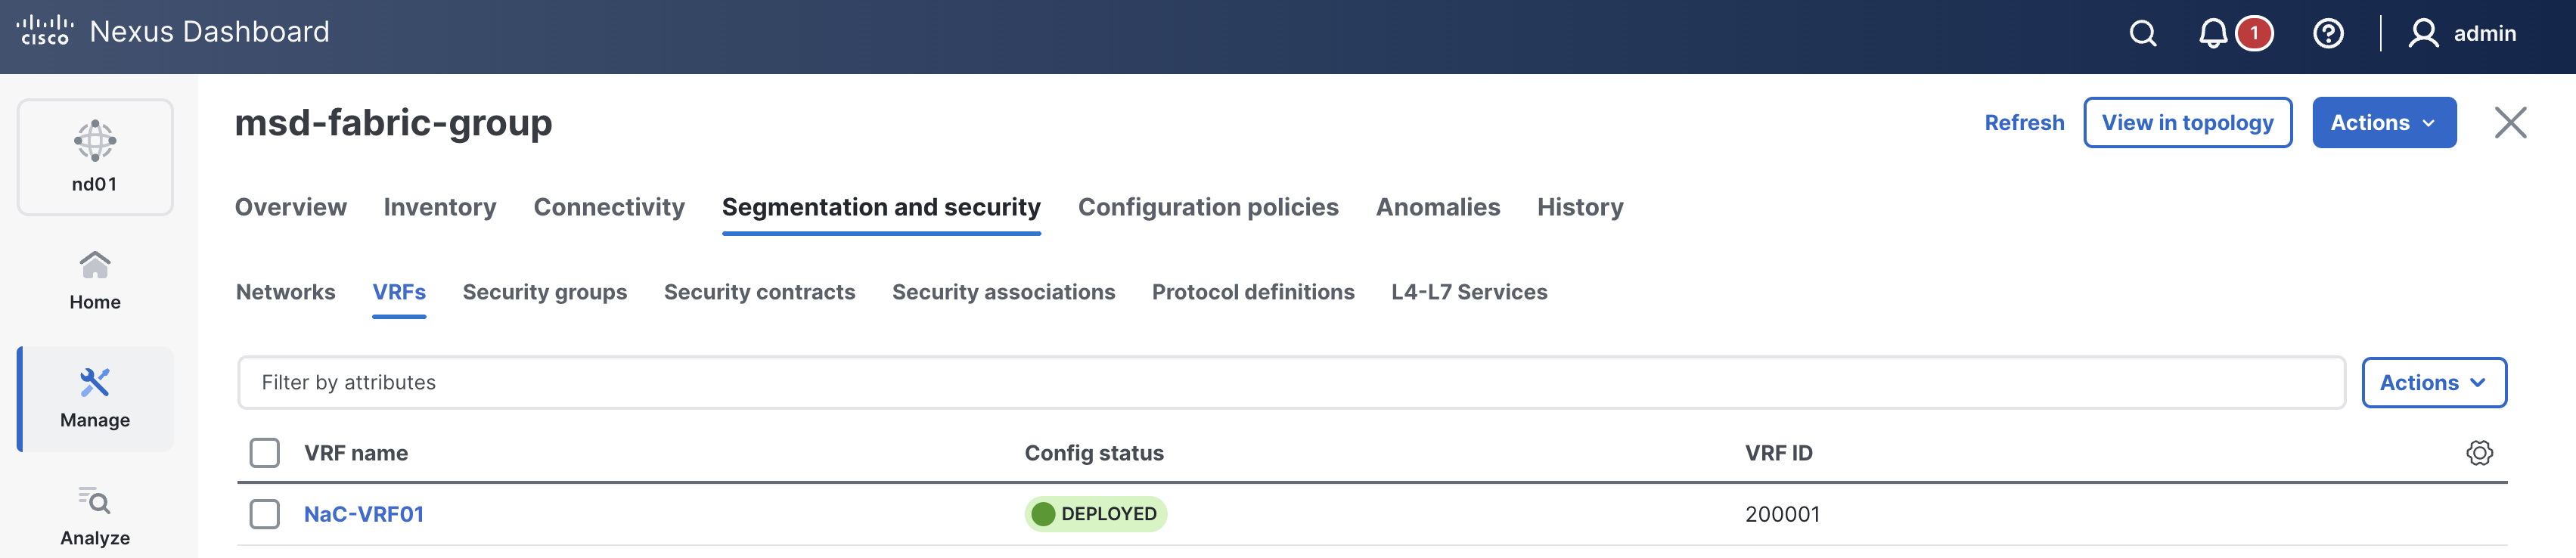Image resolution: width=2576 pixels, height=558 pixels.
Task: Click the View in topology button
Action: (2187, 123)
